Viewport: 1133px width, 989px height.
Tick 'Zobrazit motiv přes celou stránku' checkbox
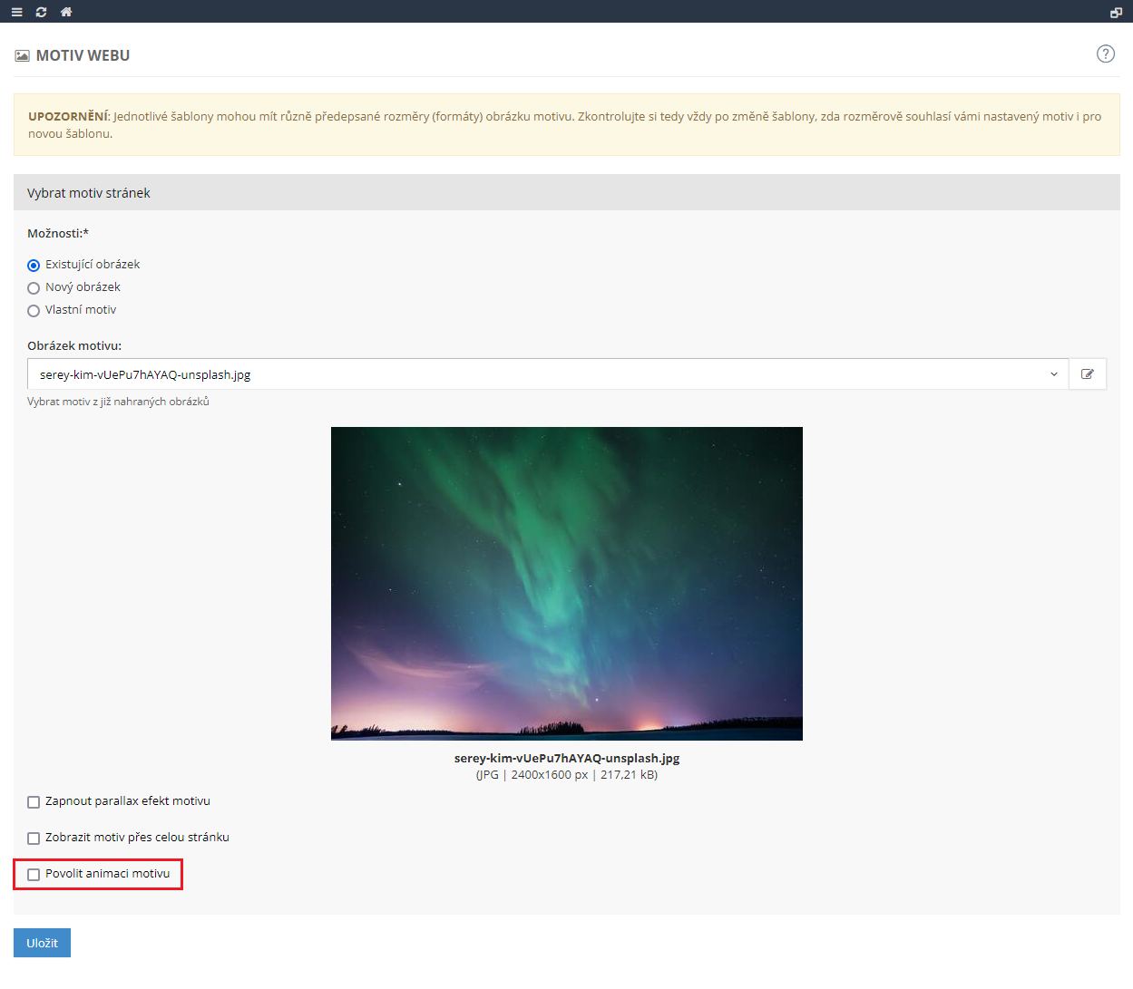[34, 839]
